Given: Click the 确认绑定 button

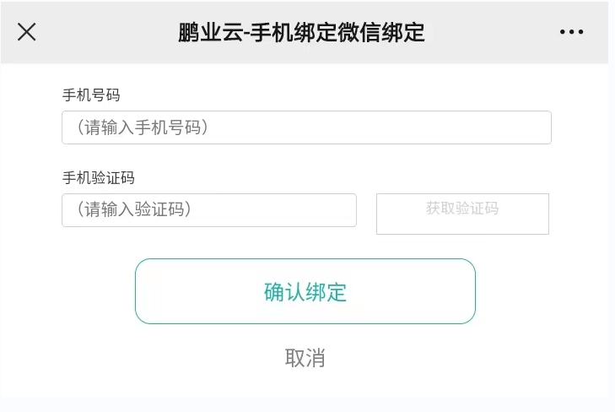Looking at the screenshot, I should 305,291.
